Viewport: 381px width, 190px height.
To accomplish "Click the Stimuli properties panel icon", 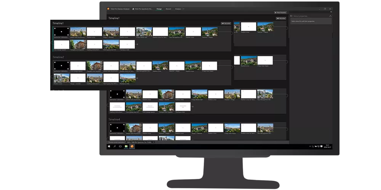I will point(291,16).
